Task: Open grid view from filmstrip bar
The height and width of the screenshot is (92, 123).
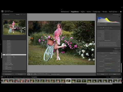Action: click(x=8, y=77)
